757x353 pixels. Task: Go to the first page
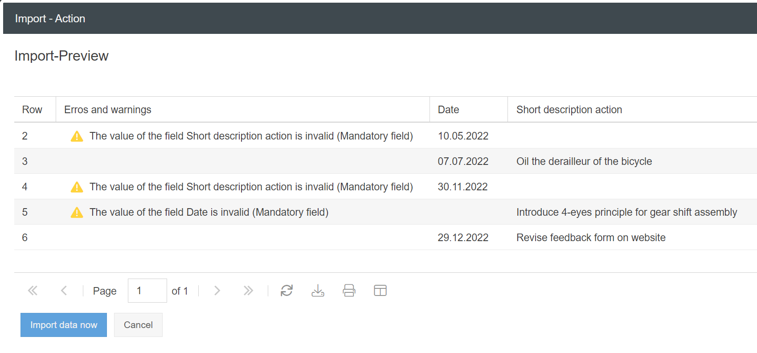(33, 291)
